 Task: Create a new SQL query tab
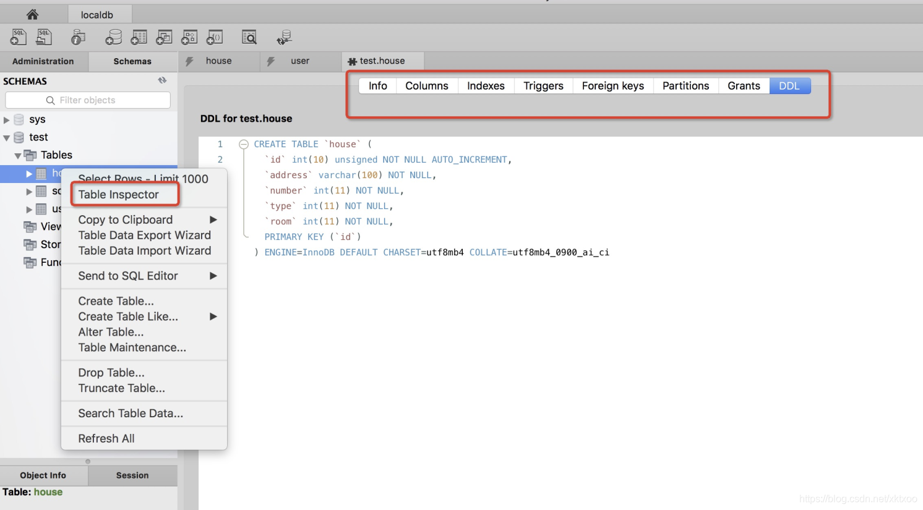[x=18, y=38]
